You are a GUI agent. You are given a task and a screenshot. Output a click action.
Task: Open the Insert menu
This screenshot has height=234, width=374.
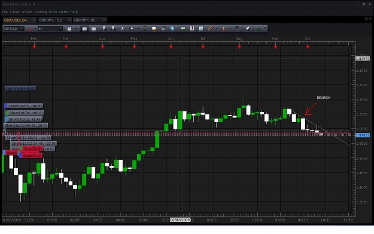point(27,12)
